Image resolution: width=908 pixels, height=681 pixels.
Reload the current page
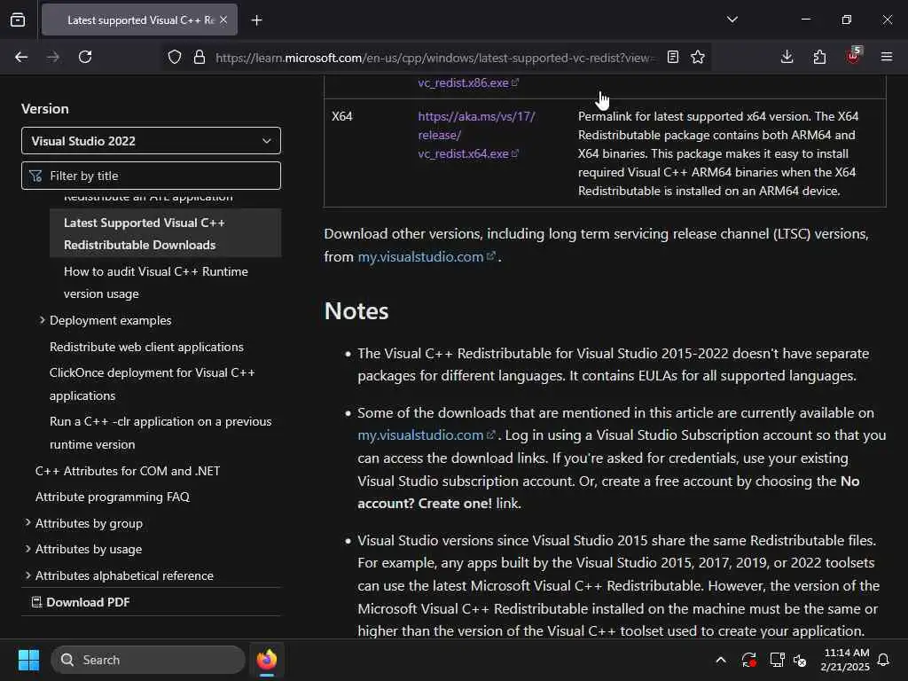coord(85,57)
